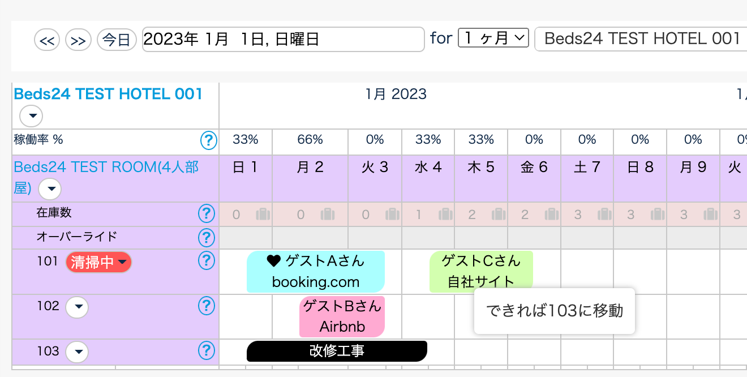Expand the room 102 dropdown arrow
Screen dimensions: 747x377
point(78,307)
